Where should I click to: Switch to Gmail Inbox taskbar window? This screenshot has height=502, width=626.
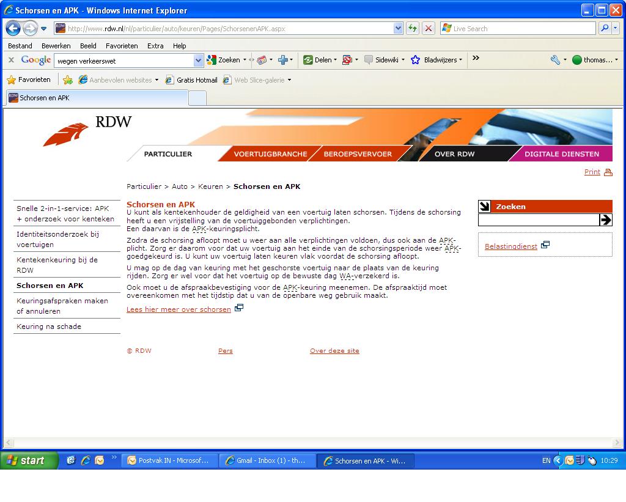pyautogui.click(x=268, y=461)
